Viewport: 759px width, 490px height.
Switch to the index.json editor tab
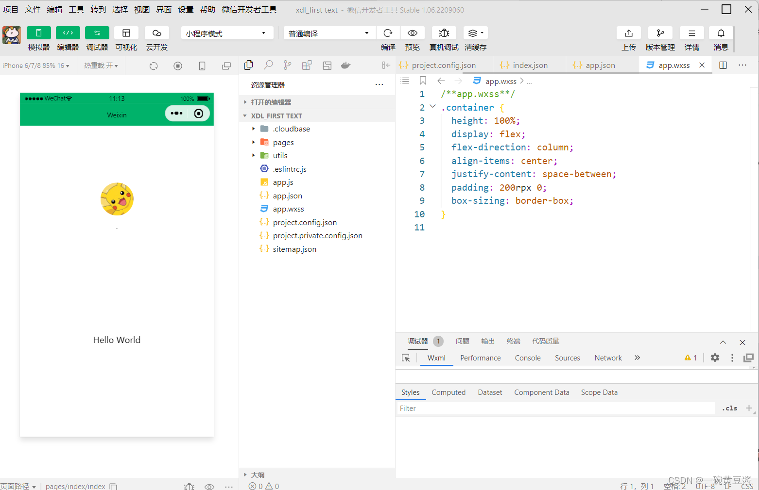(530, 65)
